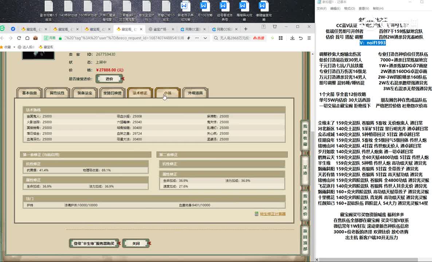Viewport: 432px width, 262px height.
Task: Open the three-dot address bar options
Action: pos(197,38)
